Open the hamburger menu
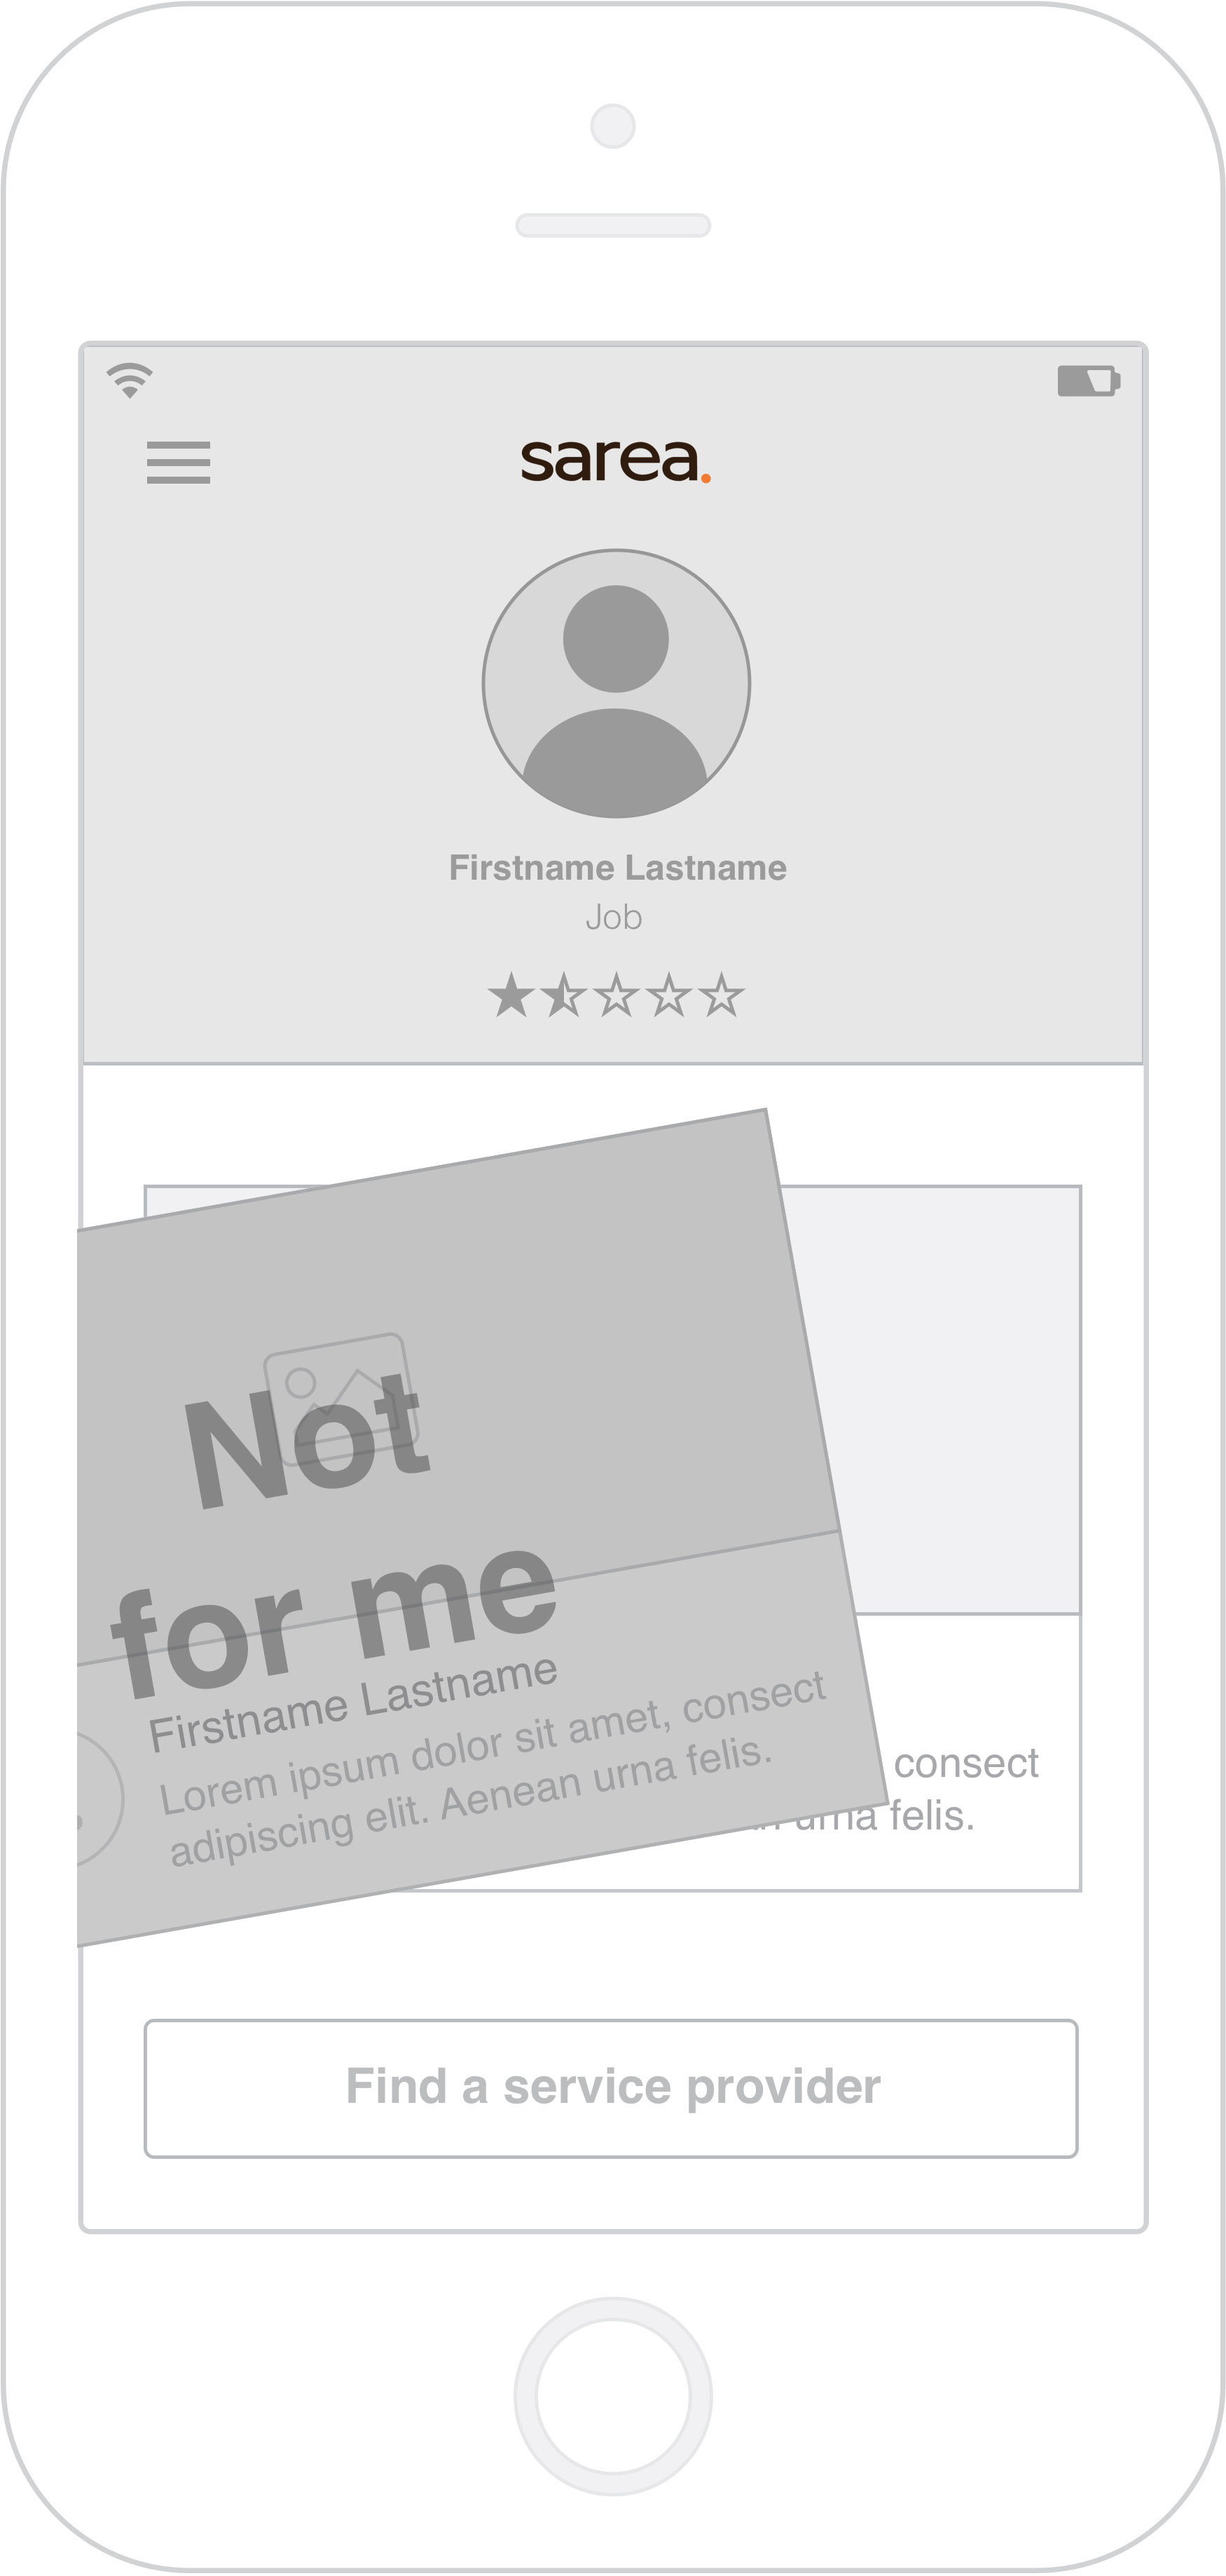Image resolution: width=1226 pixels, height=2576 pixels. pyautogui.click(x=178, y=462)
